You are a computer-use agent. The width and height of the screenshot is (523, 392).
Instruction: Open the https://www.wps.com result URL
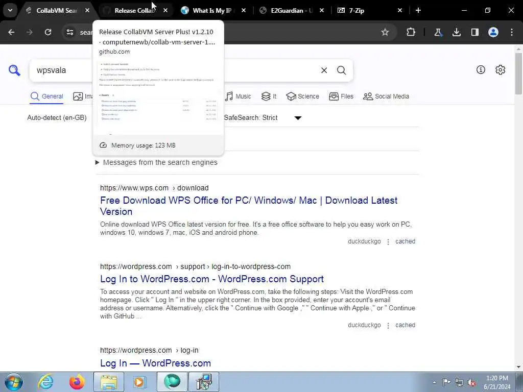154,188
